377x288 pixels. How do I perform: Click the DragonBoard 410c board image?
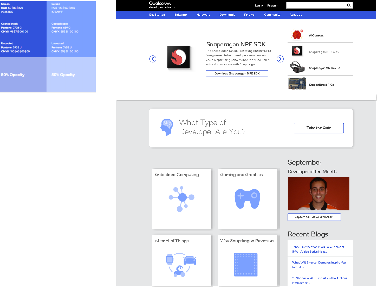pyautogui.click(x=297, y=84)
